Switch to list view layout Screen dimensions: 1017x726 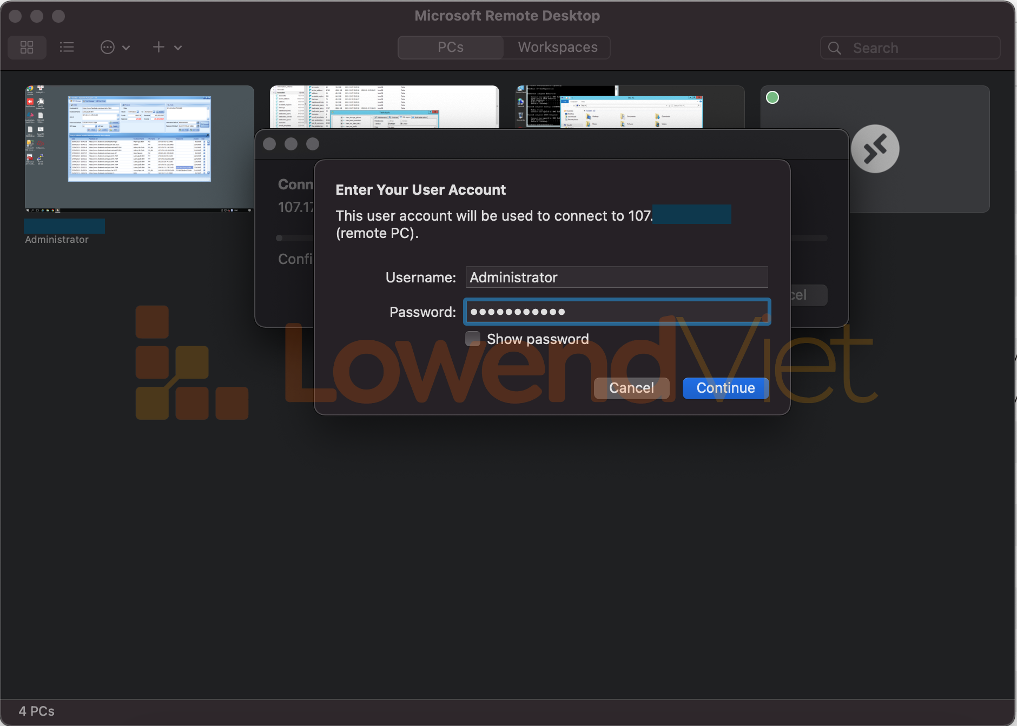pos(67,48)
